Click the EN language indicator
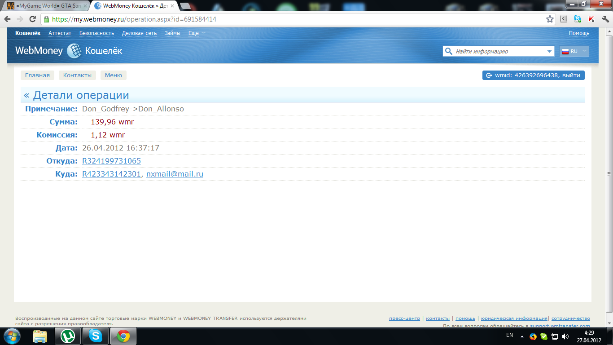This screenshot has height=345, width=613. pyautogui.click(x=509, y=335)
